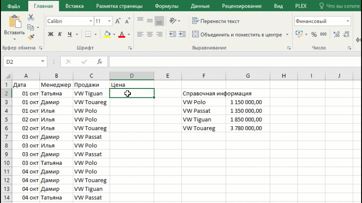The height and width of the screenshot is (203, 362).
Task: Click Объединить и поместить в центре
Action: (237, 35)
